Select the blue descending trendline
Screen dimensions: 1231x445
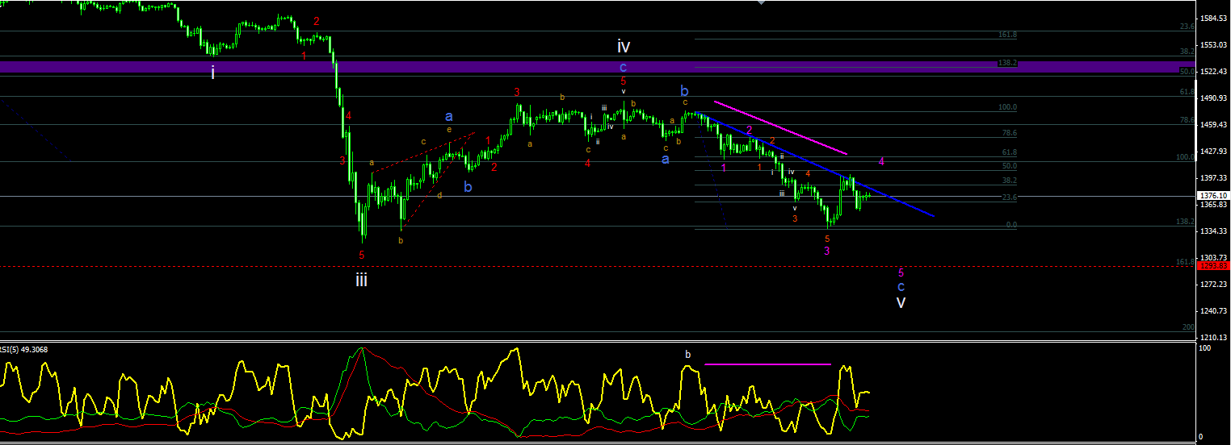click(820, 165)
